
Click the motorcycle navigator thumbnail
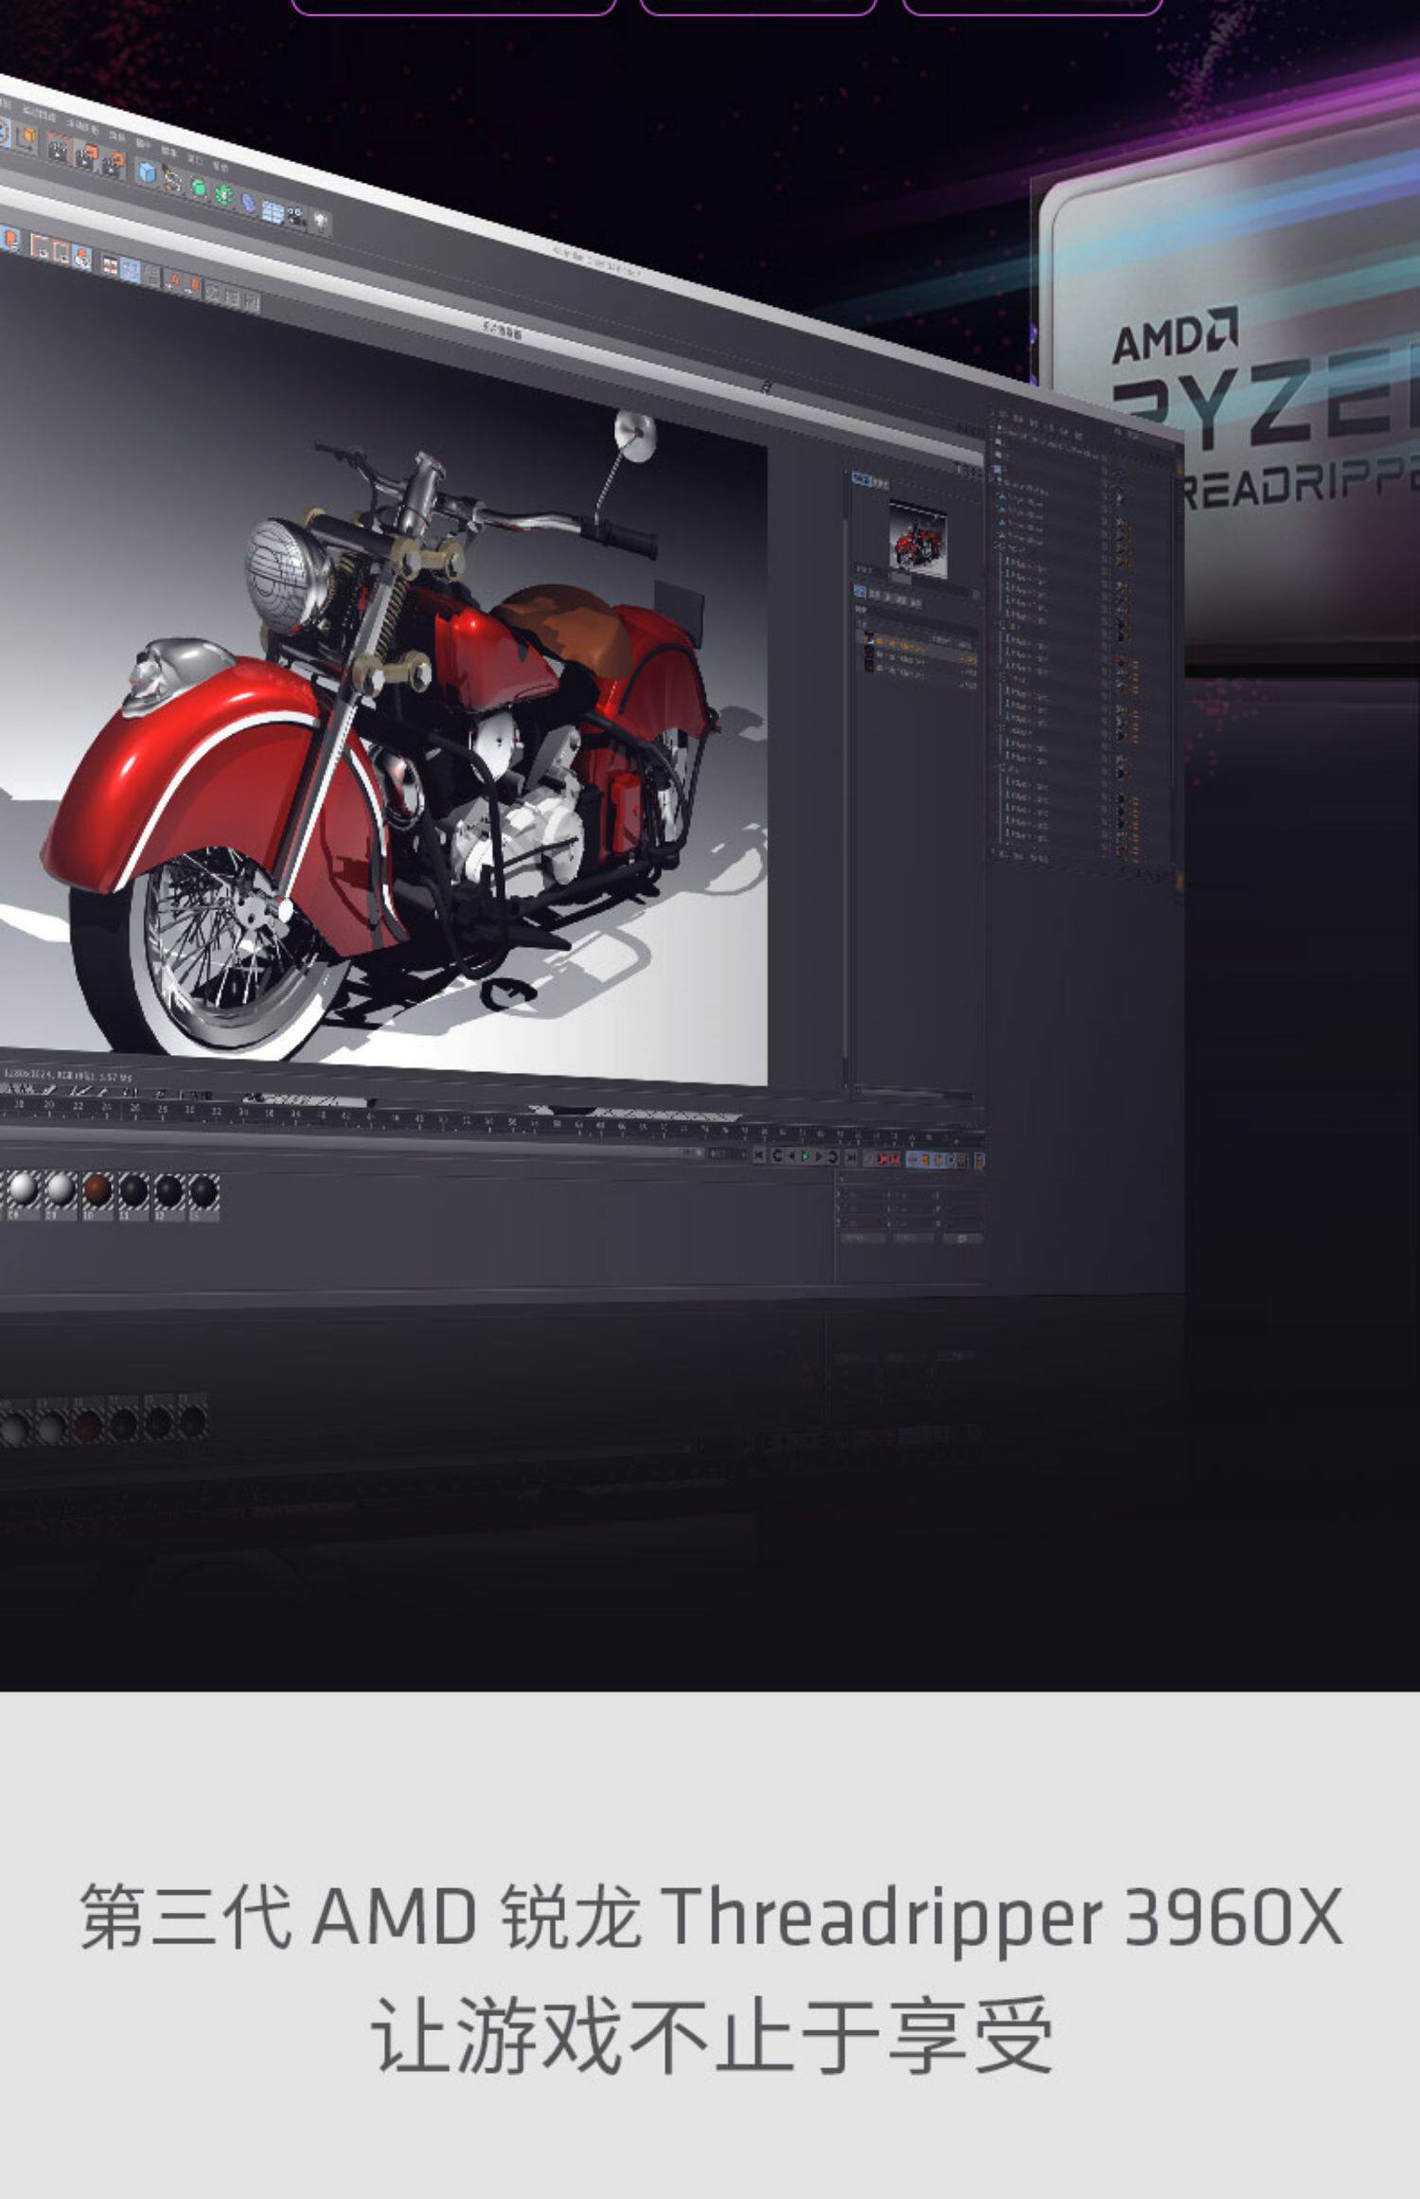tap(918, 539)
